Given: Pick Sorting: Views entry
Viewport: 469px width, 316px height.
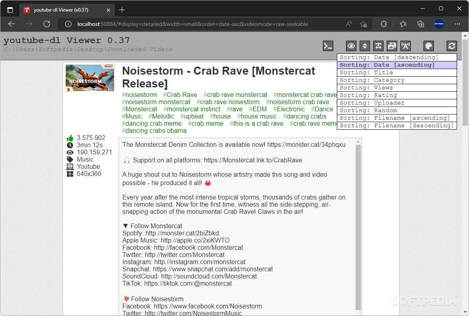Looking at the screenshot, I should [397, 88].
